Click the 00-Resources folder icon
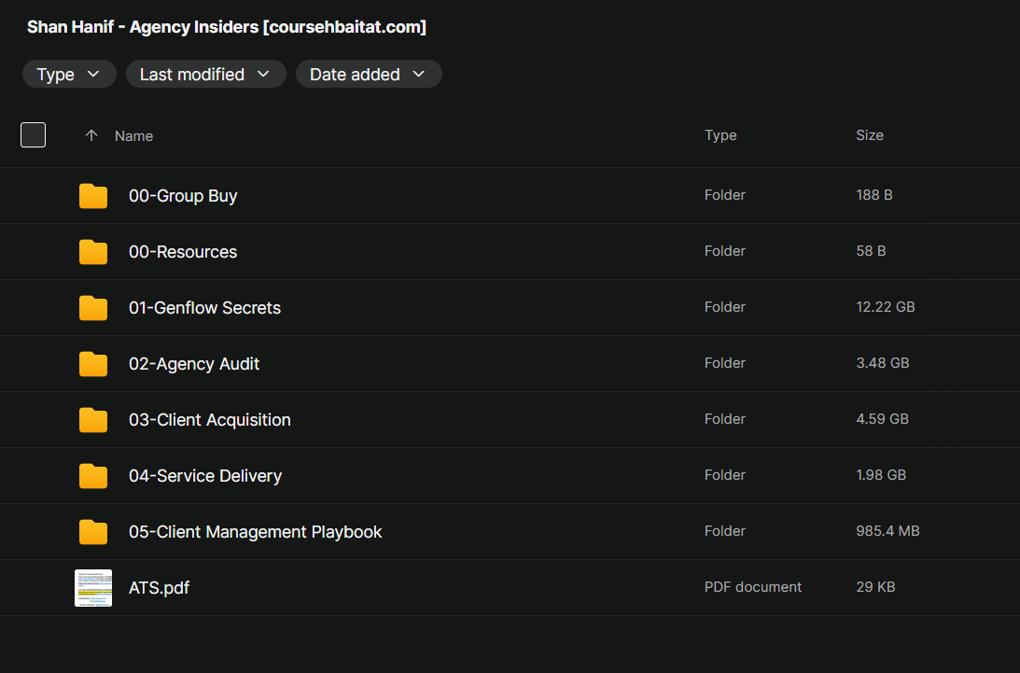 [x=93, y=252]
